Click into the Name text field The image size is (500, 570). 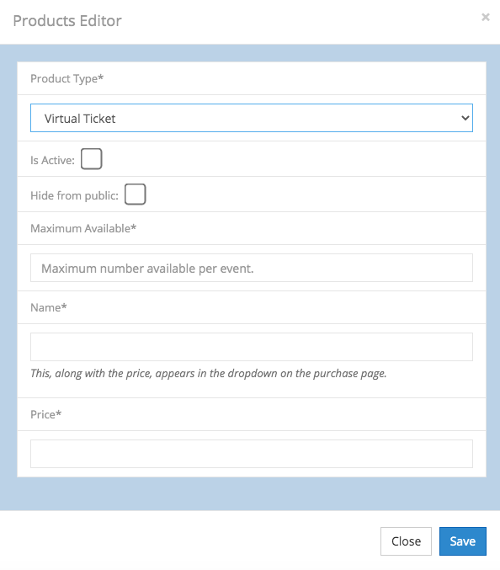(252, 347)
